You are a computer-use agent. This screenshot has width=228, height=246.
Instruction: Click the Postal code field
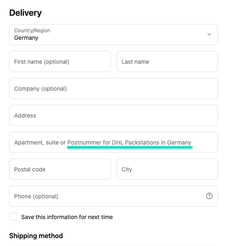pos(60,169)
